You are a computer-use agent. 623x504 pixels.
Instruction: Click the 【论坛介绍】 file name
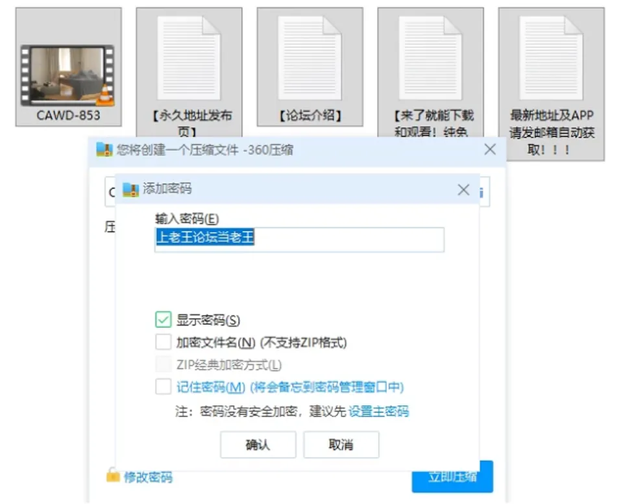(x=310, y=116)
